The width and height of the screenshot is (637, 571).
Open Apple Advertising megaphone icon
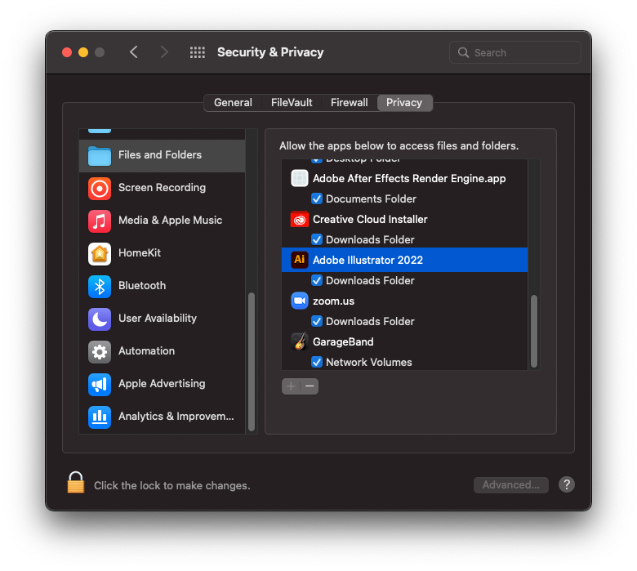pyautogui.click(x=100, y=385)
